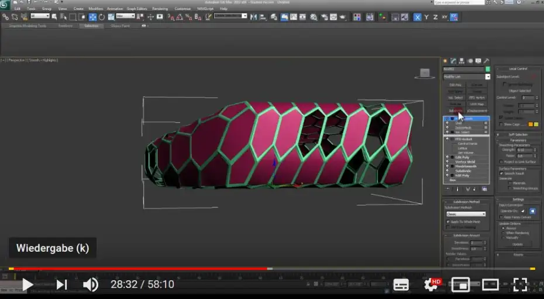Select the When Rendering update option
The image size is (544, 299).
(x=504, y=233)
